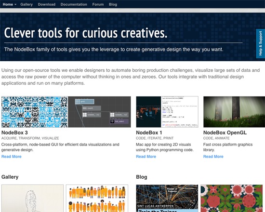Open the Home dropdown menu
The width and height of the screenshot is (265, 212).
point(10,4)
